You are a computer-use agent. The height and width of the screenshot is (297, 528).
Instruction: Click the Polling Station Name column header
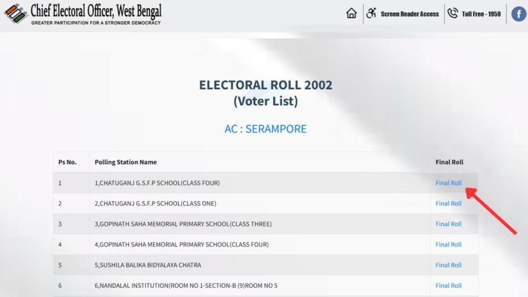(x=126, y=162)
